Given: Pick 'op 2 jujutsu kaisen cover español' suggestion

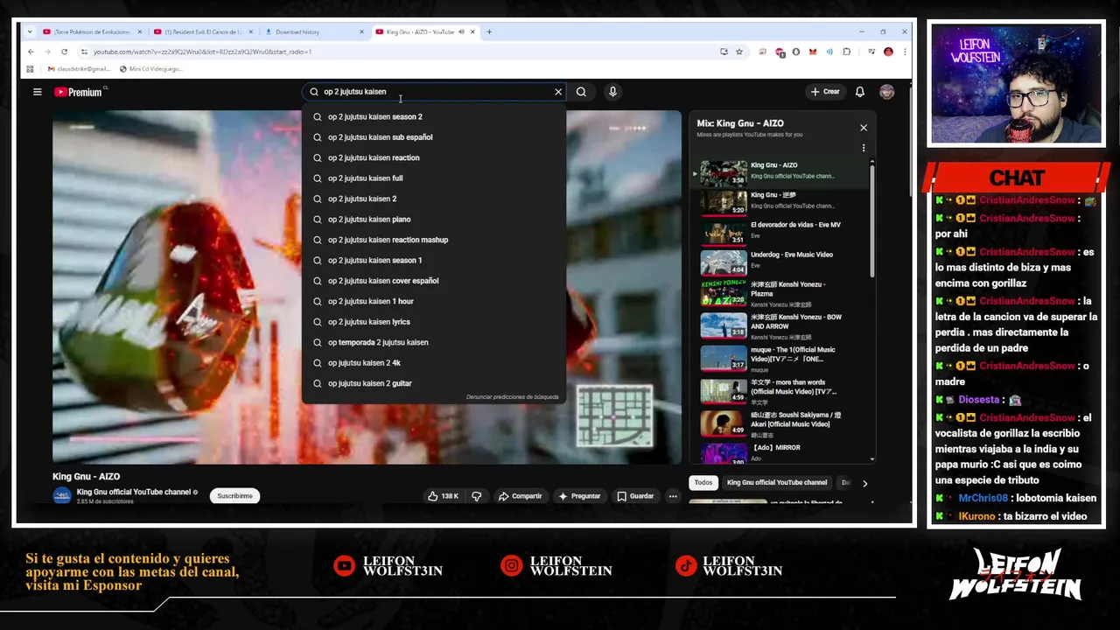Looking at the screenshot, I should click(435, 281).
